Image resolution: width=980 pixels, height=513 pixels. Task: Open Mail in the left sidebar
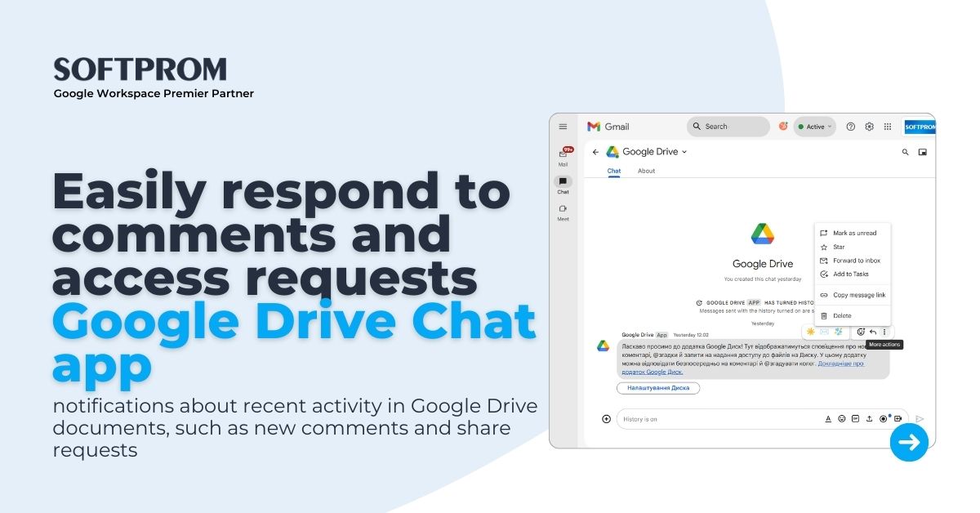click(563, 155)
